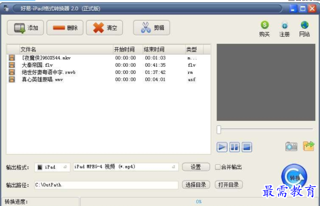
Task: Click the preview playback slider handle
Action: click(x=219, y=129)
